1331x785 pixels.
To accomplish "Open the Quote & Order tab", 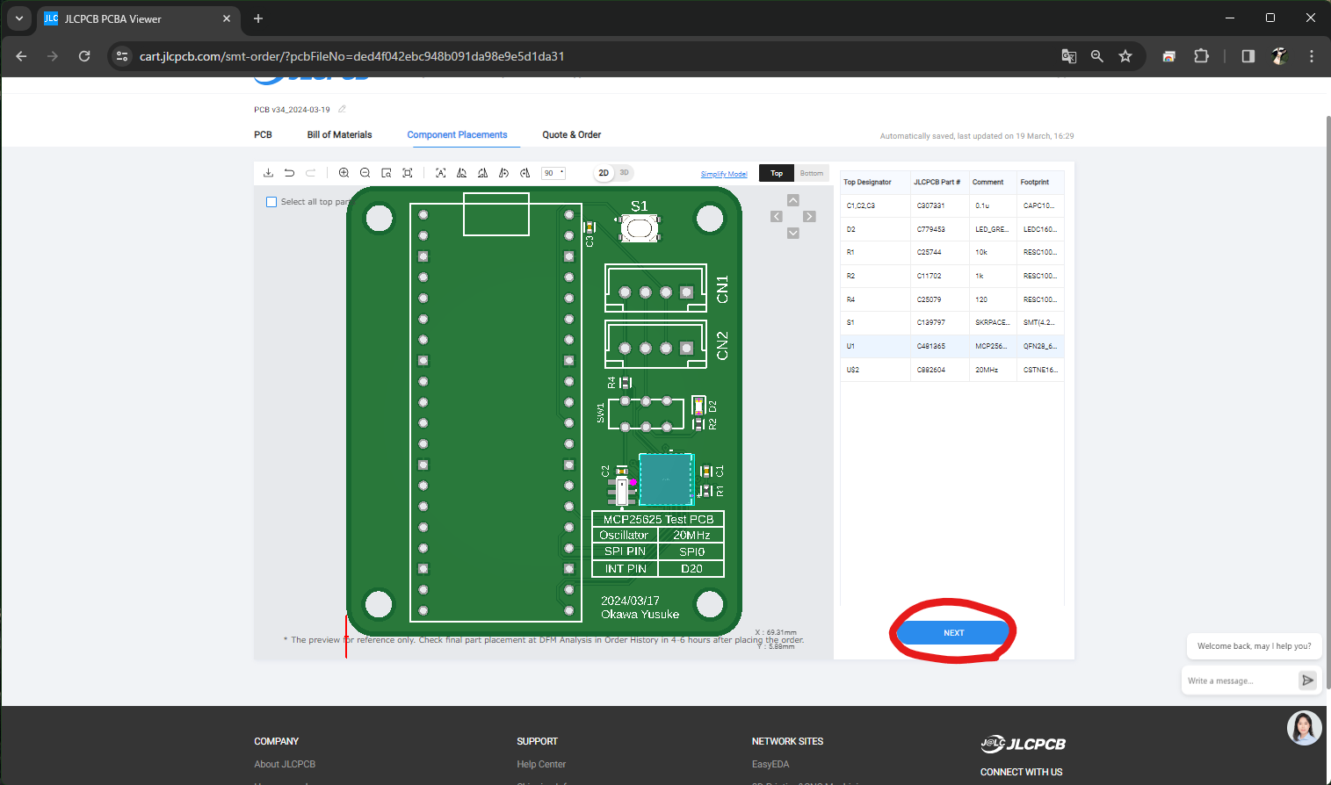I will pos(571,134).
